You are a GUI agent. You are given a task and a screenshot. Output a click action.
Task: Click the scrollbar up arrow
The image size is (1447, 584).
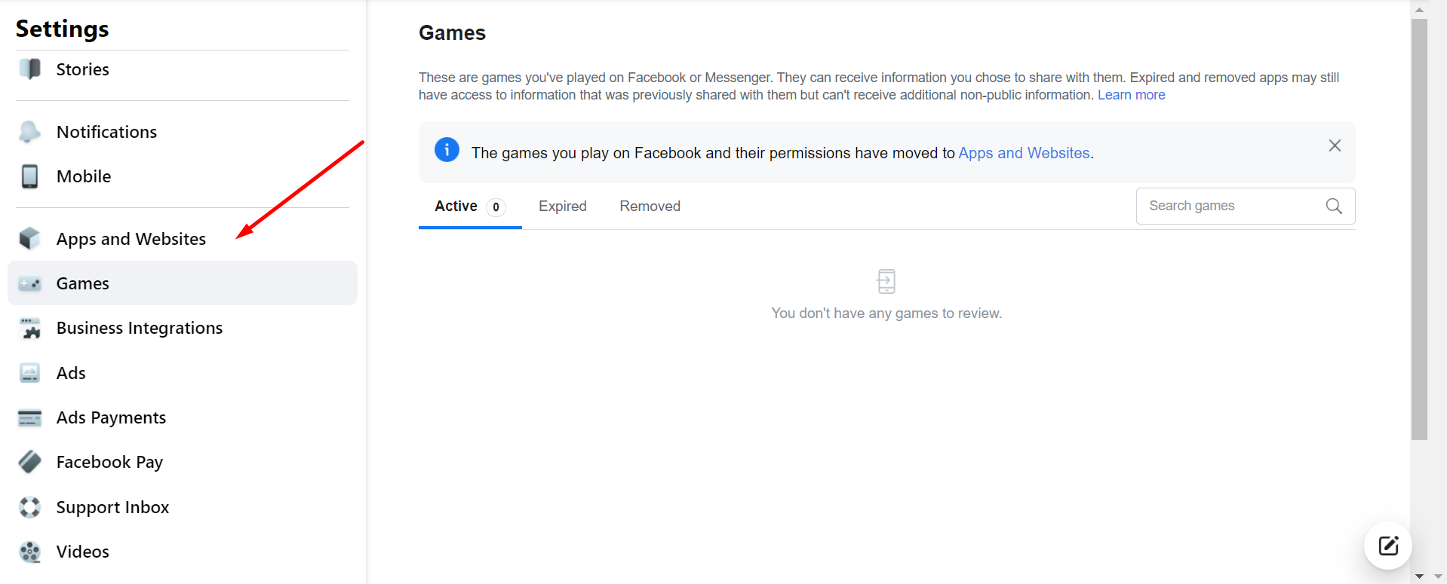(x=1419, y=10)
